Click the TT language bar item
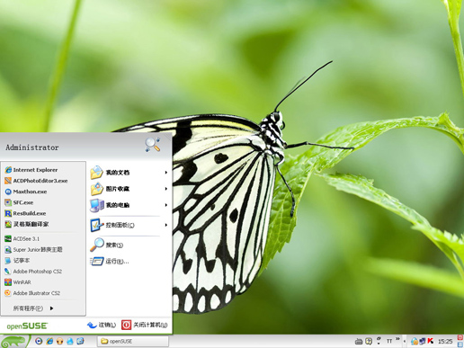This screenshot has width=464, height=348. pyautogui.click(x=389, y=341)
